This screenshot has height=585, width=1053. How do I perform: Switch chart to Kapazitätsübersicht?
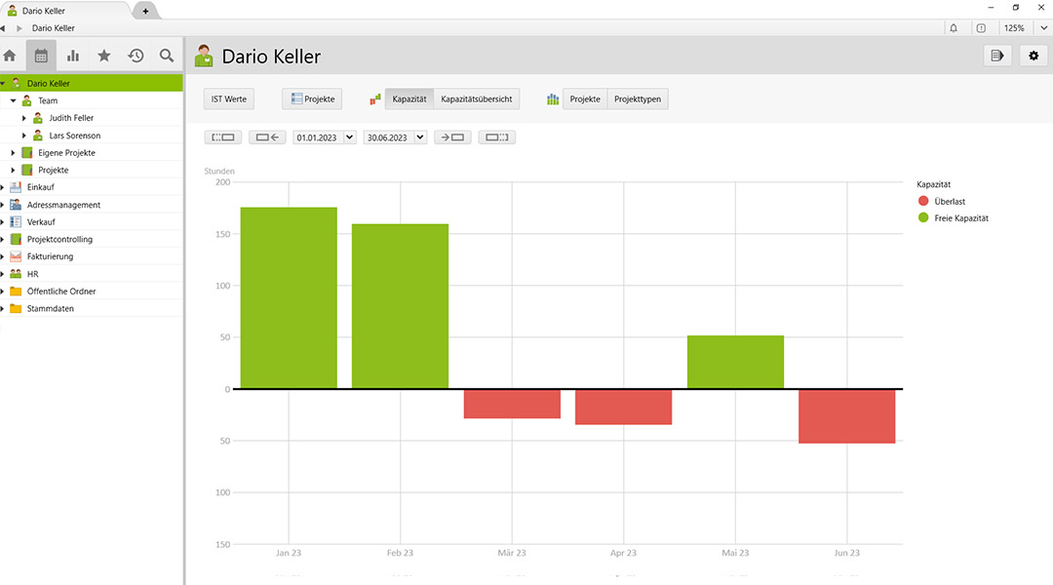[477, 99]
